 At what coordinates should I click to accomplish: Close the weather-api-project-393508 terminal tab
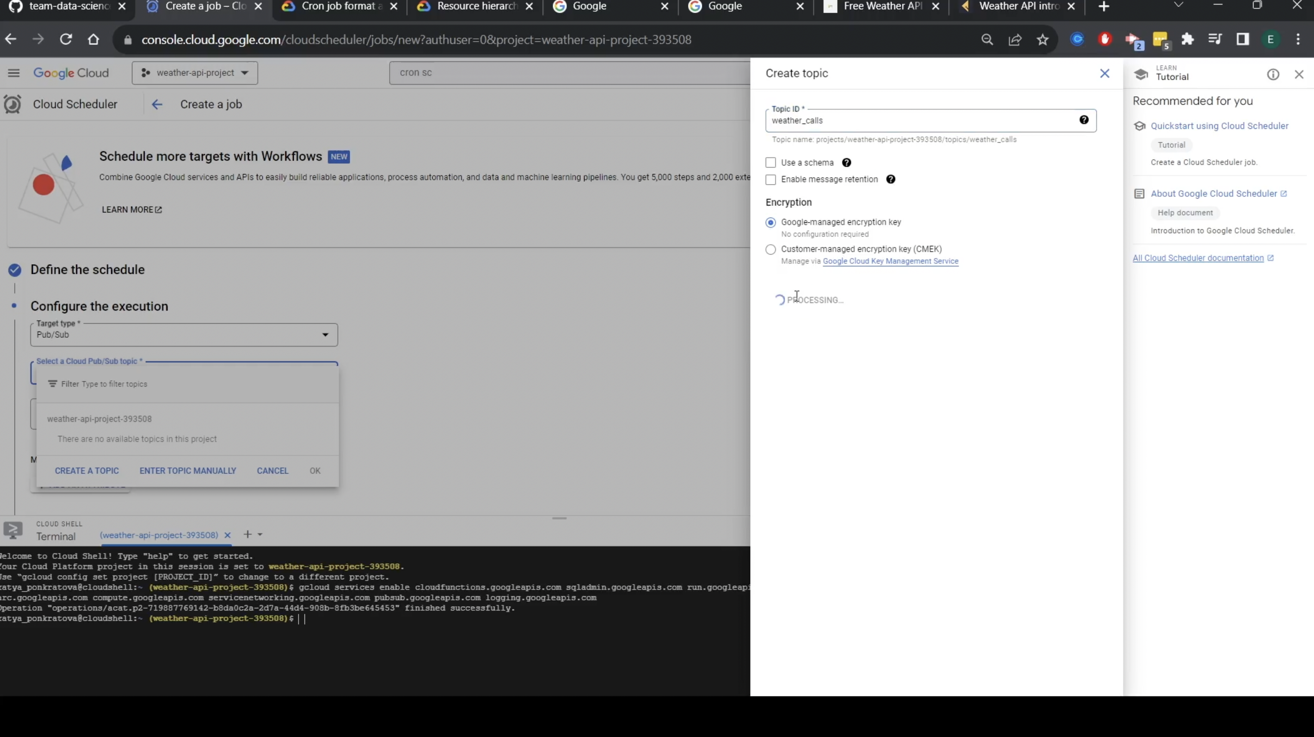[x=227, y=535]
